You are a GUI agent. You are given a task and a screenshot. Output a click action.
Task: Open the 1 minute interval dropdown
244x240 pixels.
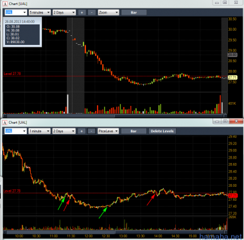[40, 131]
